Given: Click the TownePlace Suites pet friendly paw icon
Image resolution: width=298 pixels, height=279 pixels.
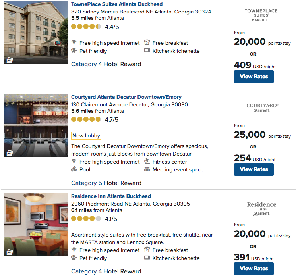Looking at the screenshot, I should (74, 51).
